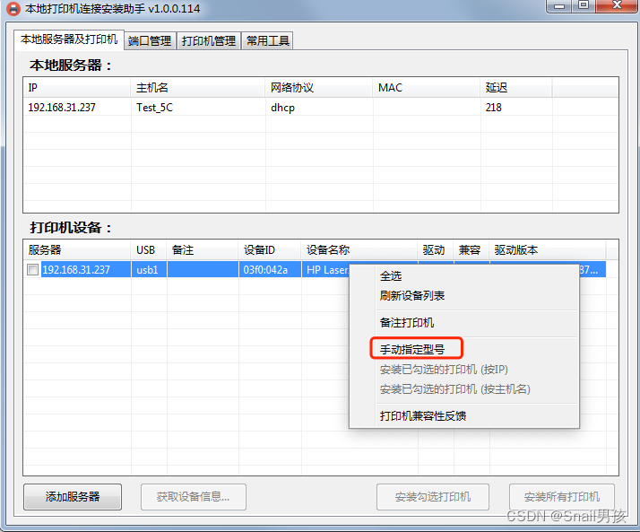Choose 打印机兼容性反馈 in the context menu
The width and height of the screenshot is (640, 532).
click(464, 416)
